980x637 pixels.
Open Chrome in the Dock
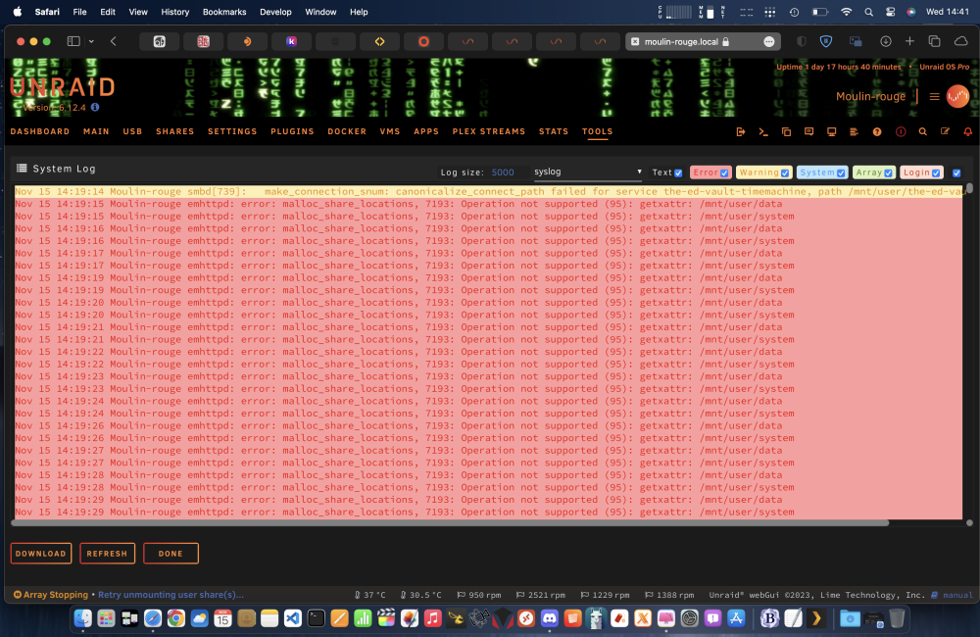(x=176, y=618)
